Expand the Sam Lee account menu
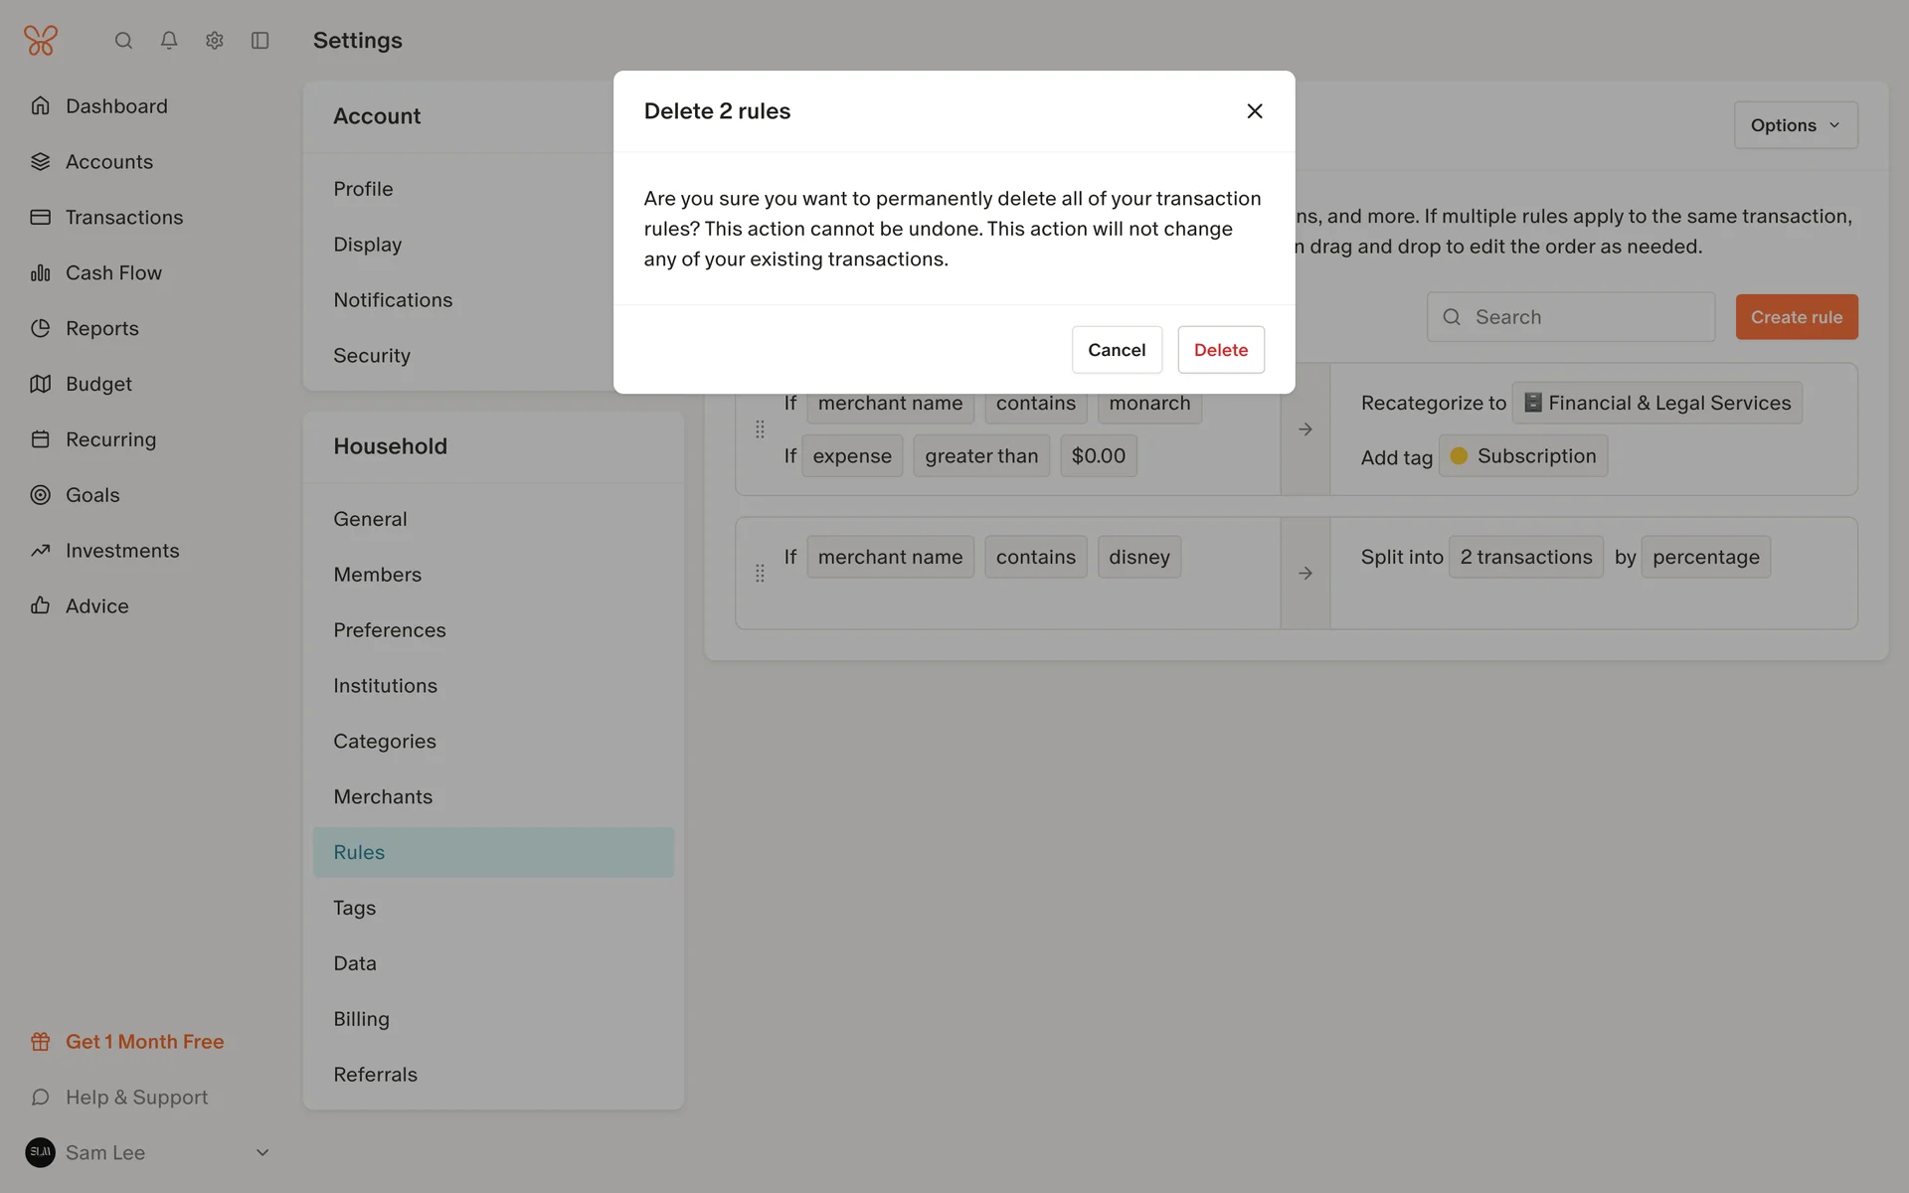The height and width of the screenshot is (1193, 1909). tap(262, 1152)
